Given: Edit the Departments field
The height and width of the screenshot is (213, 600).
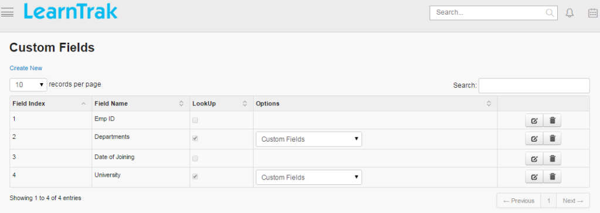Looking at the screenshot, I should click(x=534, y=139).
